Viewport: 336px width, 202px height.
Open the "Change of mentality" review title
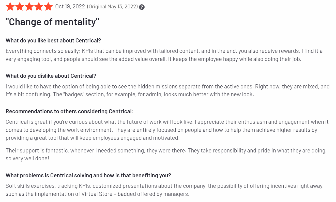tap(52, 22)
